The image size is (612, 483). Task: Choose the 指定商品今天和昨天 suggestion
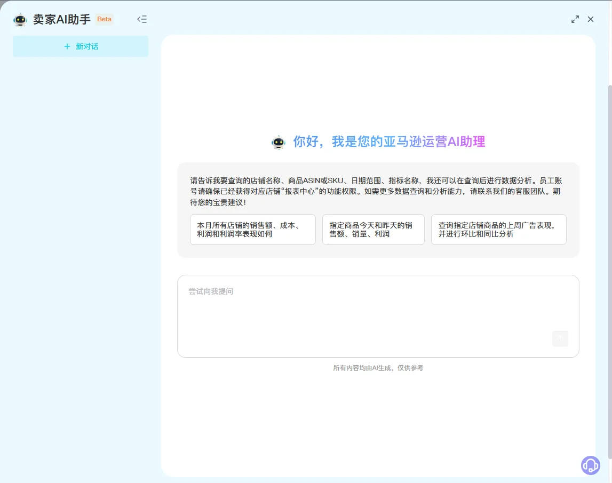coord(373,230)
